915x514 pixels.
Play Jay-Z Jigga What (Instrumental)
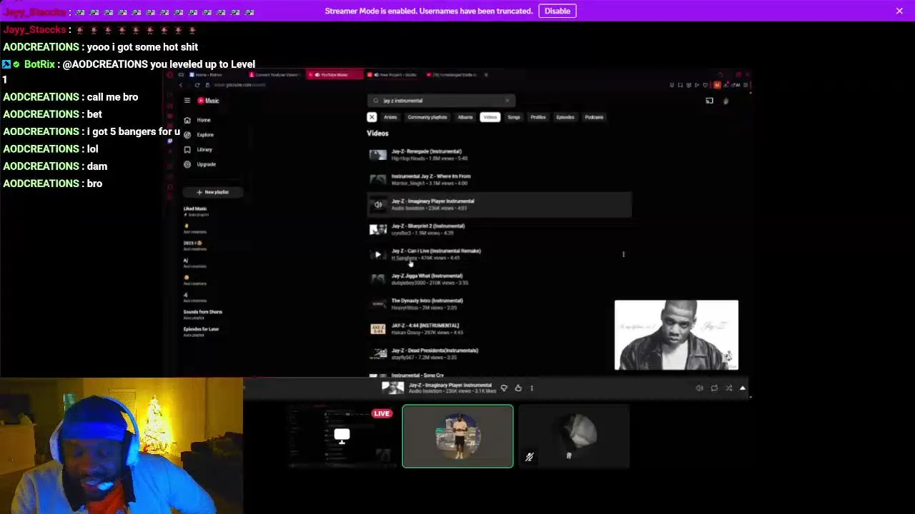point(499,279)
